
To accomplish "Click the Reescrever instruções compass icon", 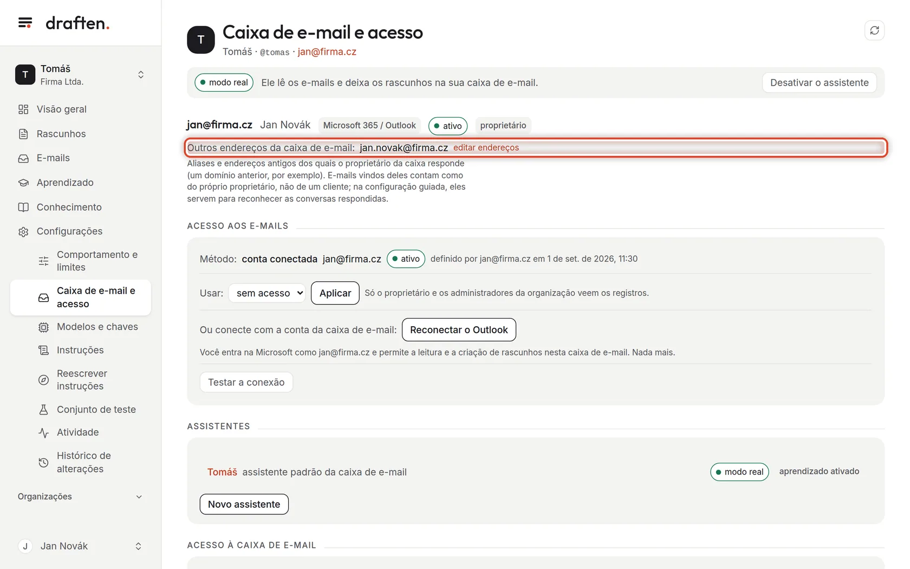I will coord(44,380).
